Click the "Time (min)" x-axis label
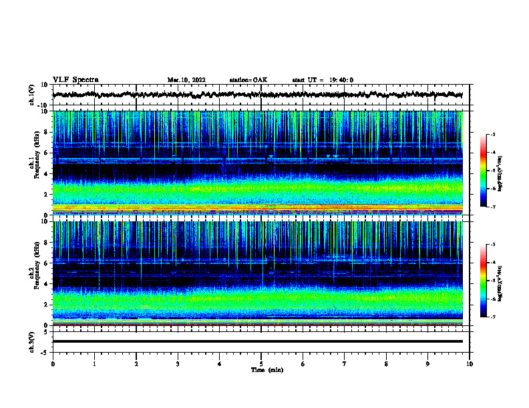The height and width of the screenshot is (408, 529). pyautogui.click(x=267, y=370)
